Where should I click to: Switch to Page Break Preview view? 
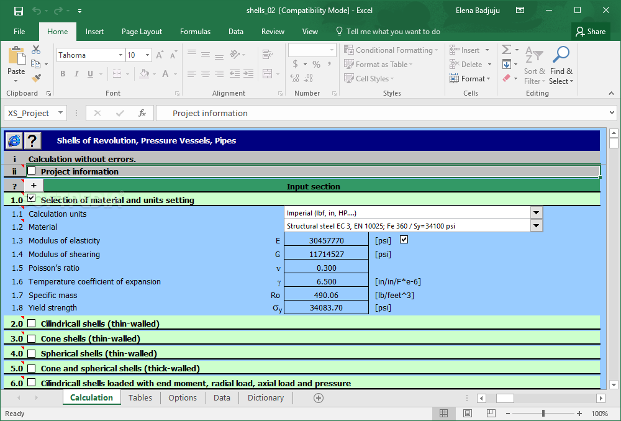point(491,413)
